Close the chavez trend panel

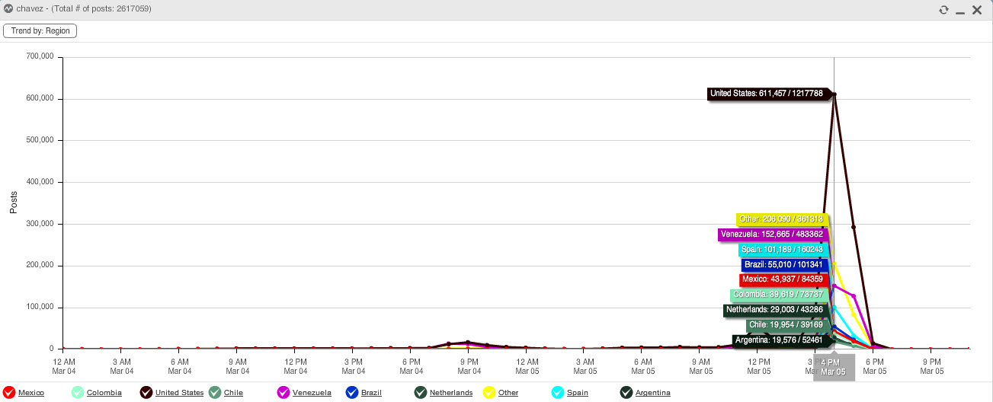pyautogui.click(x=976, y=10)
